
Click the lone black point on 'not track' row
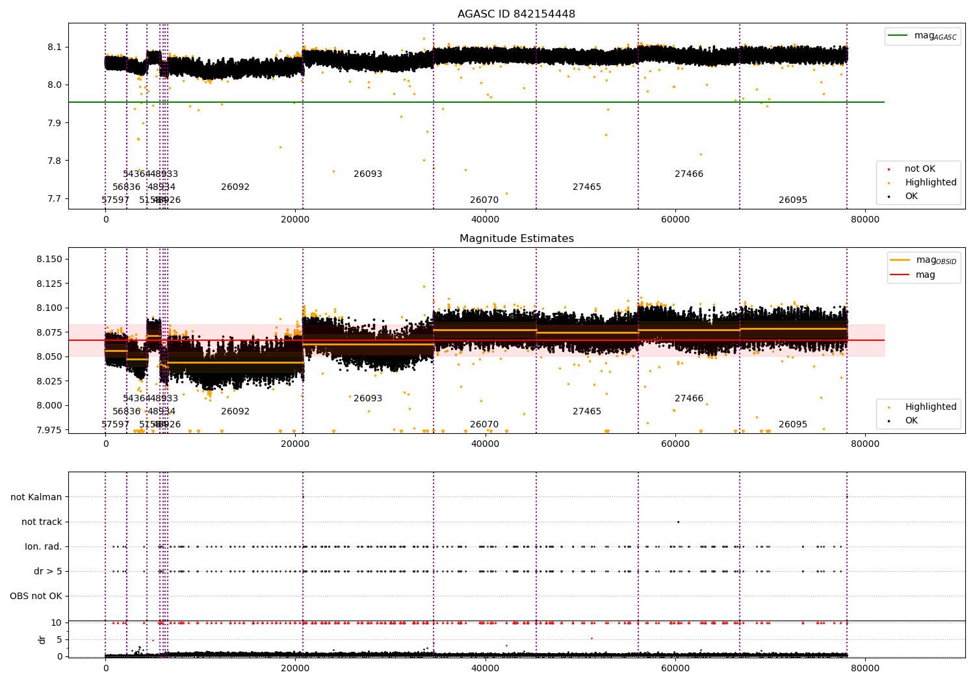coord(678,522)
